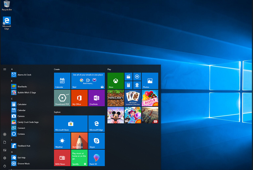Image resolution: width=253 pixels, height=170 pixels.
Task: Open Documents from the Start left rail
Action: pyautogui.click(x=5, y=142)
